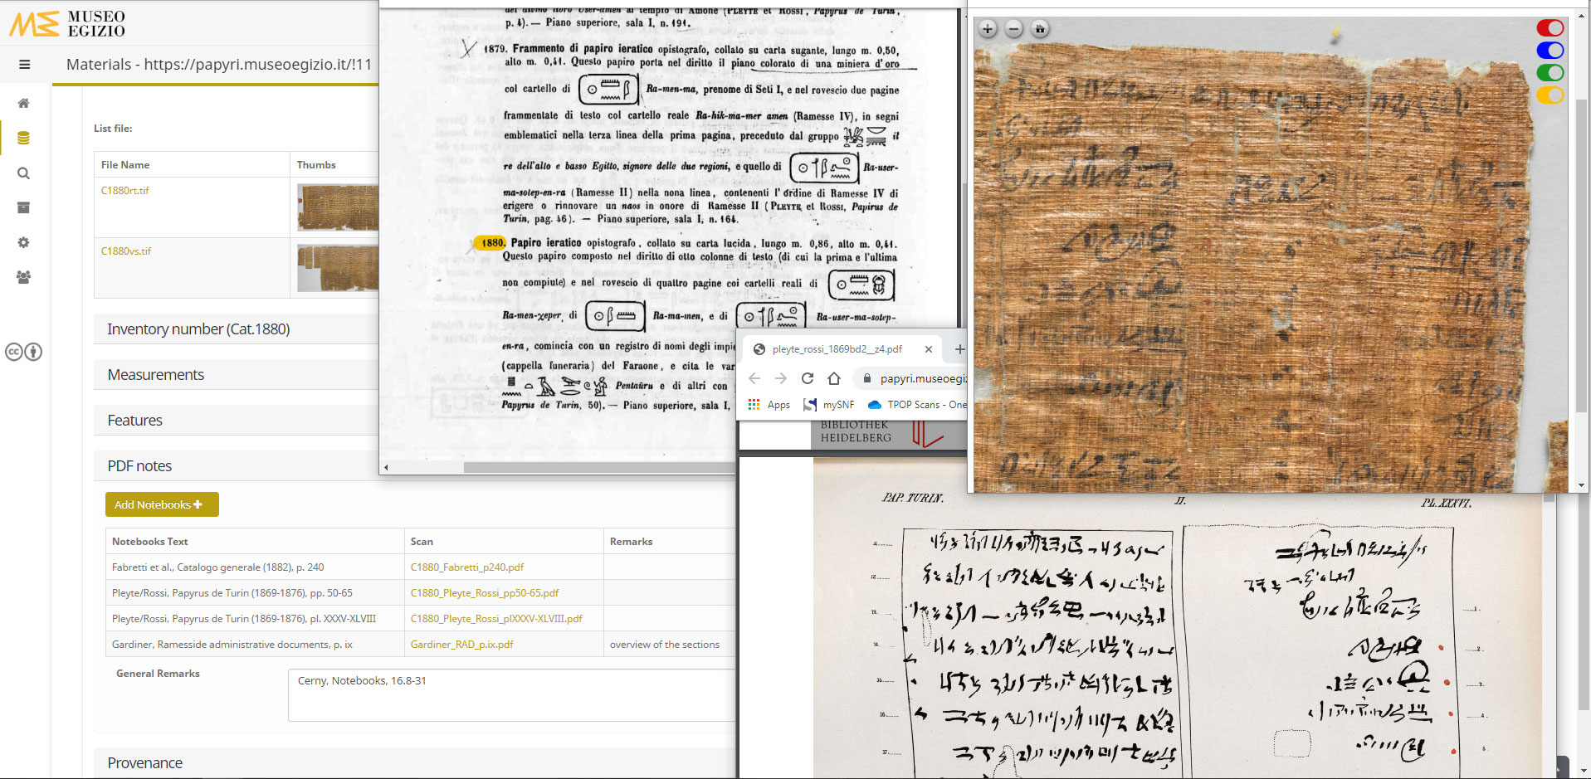This screenshot has width=1591, height=779.
Task: Reset papyrus viewer with the home button
Action: pyautogui.click(x=1039, y=29)
